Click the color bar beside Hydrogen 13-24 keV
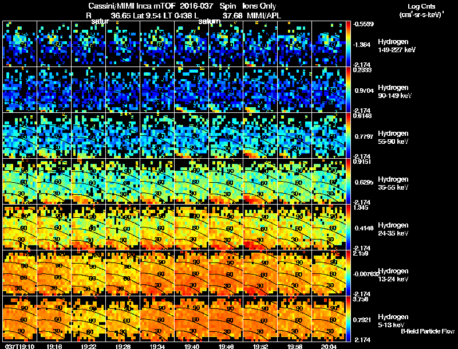 point(348,273)
